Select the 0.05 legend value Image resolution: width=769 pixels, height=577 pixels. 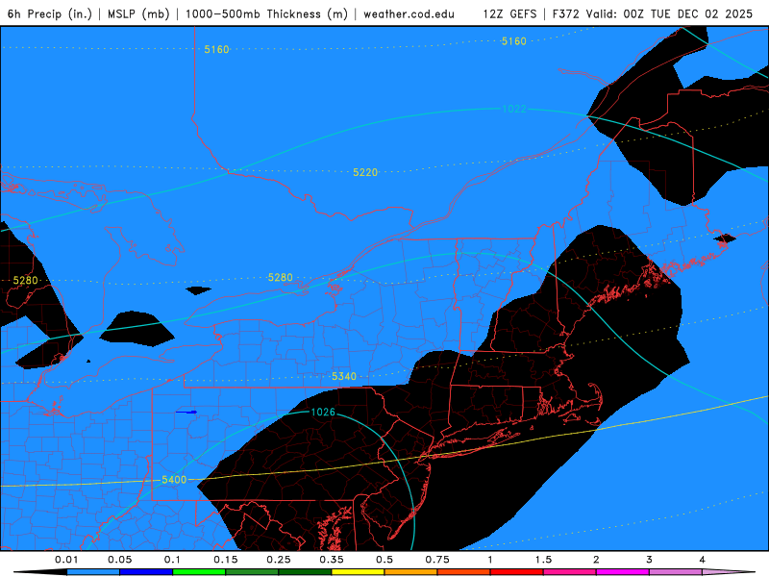tap(119, 560)
